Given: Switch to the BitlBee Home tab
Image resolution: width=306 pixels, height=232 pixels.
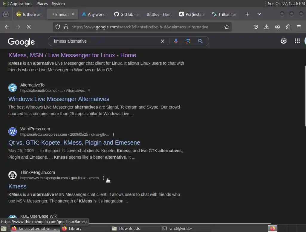Looking at the screenshot, I should point(160,14).
